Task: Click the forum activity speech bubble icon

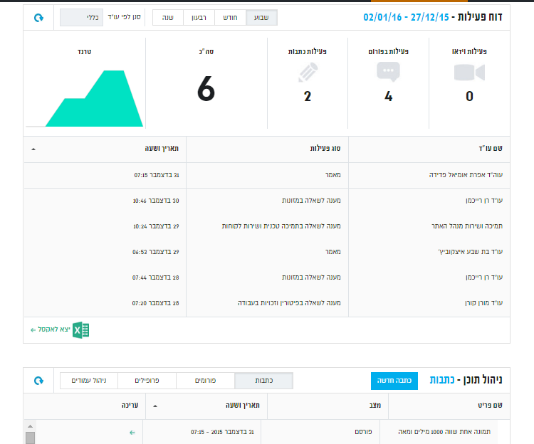Action: point(388,72)
